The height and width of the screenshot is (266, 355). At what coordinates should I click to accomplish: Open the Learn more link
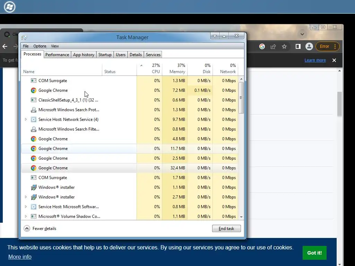pos(315,60)
